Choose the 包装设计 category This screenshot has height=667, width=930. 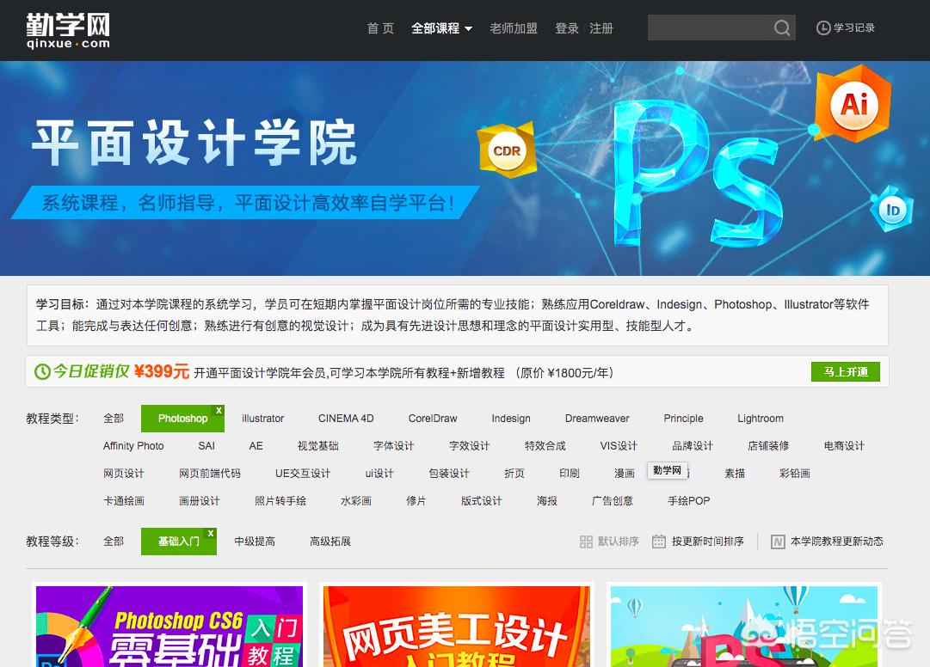point(449,474)
